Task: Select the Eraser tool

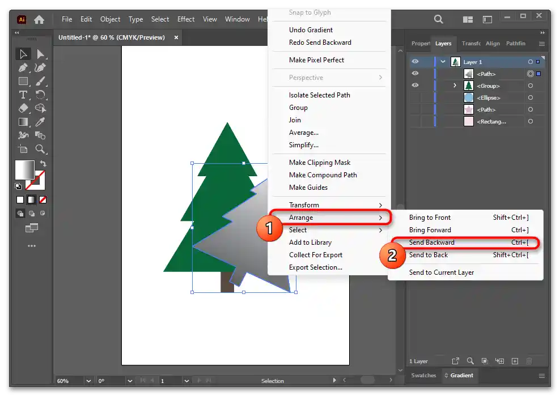Action: click(x=23, y=108)
